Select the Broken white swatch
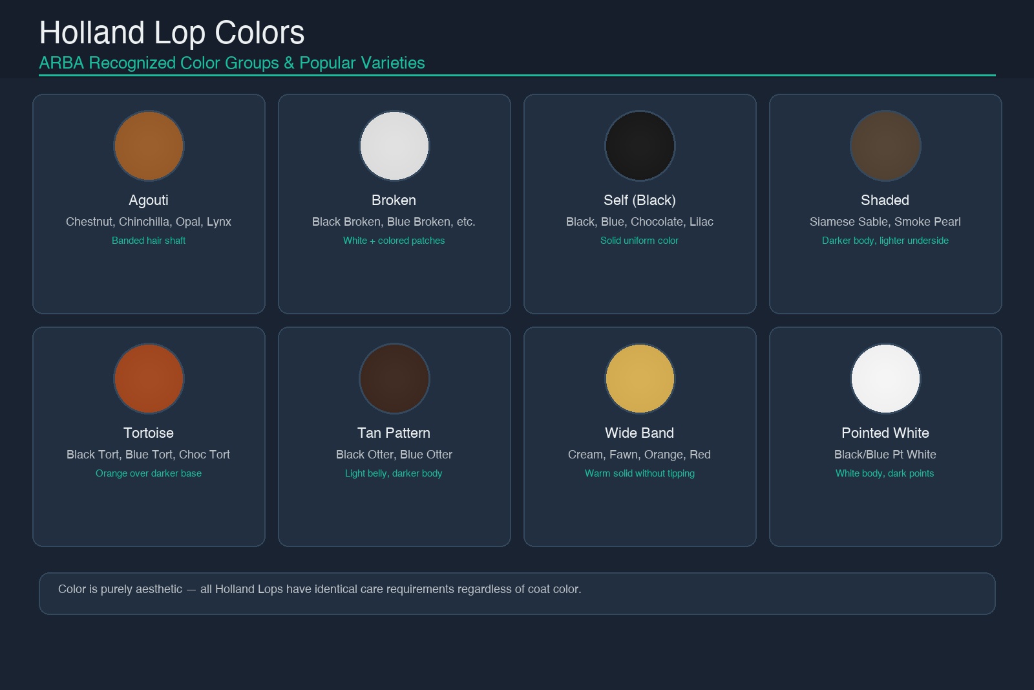Image resolution: width=1034 pixels, height=690 pixels. coord(394,146)
